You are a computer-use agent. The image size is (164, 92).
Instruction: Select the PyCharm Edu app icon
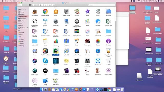56,51
